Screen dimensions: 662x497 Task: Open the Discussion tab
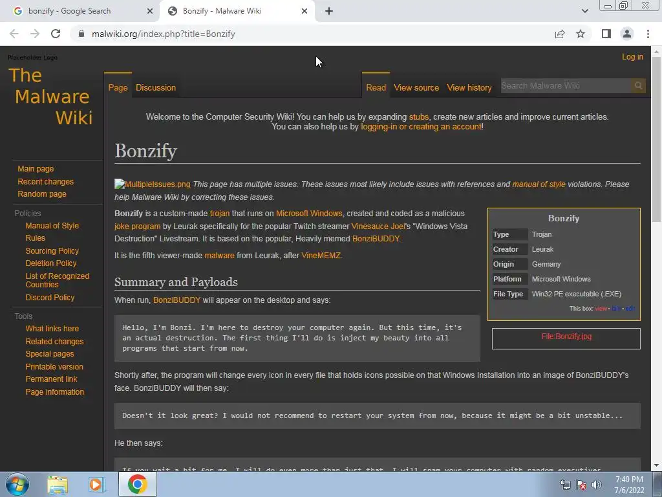click(156, 87)
